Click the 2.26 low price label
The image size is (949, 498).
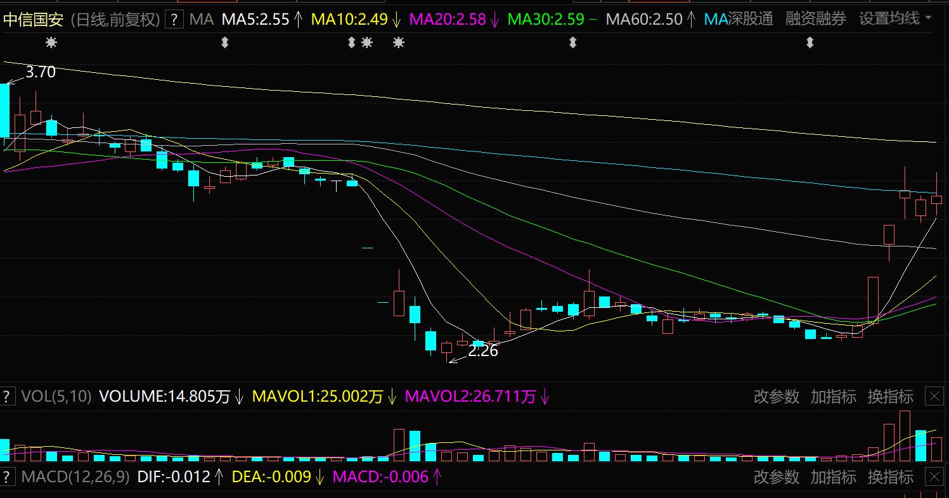483,350
